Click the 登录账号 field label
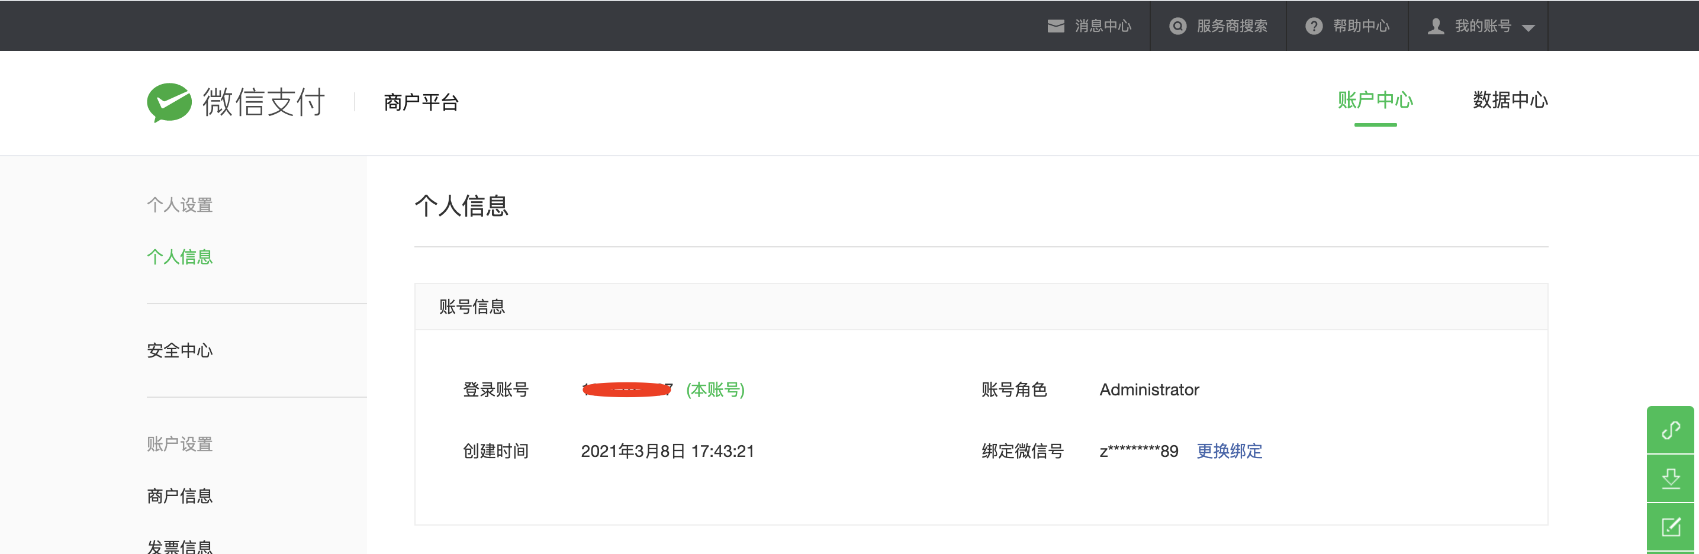This screenshot has height=554, width=1699. (x=496, y=390)
